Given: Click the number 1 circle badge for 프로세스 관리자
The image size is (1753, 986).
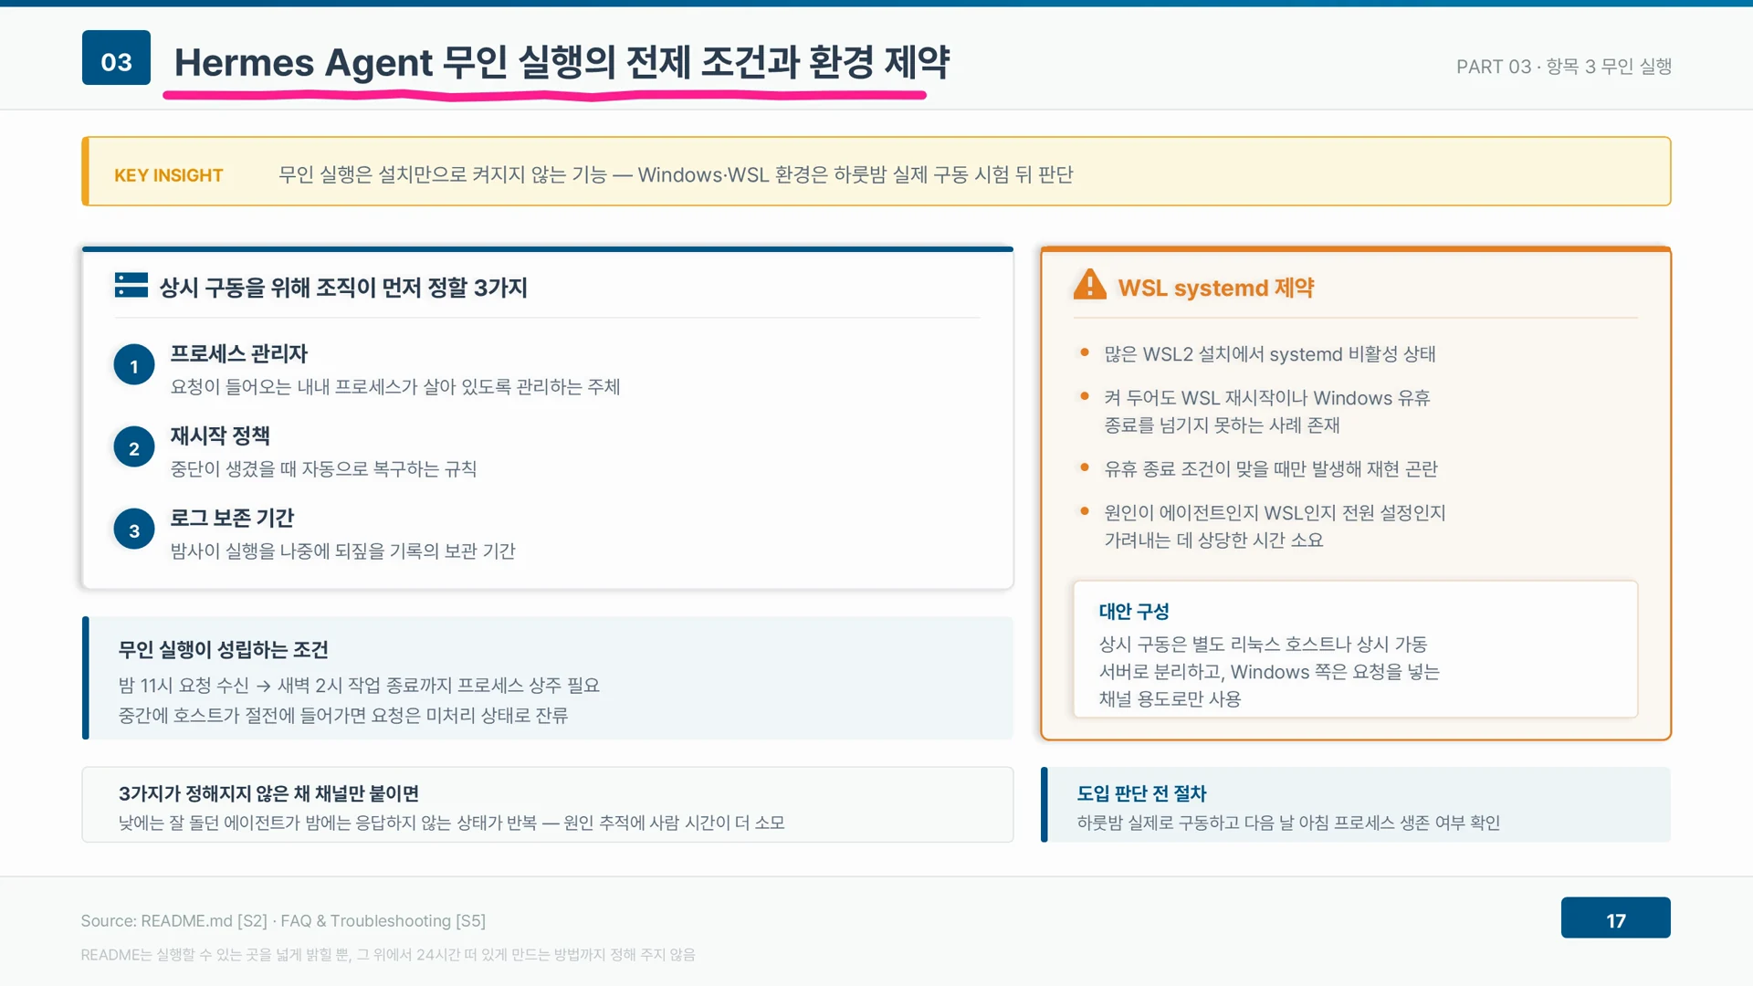Looking at the screenshot, I should [x=134, y=366].
